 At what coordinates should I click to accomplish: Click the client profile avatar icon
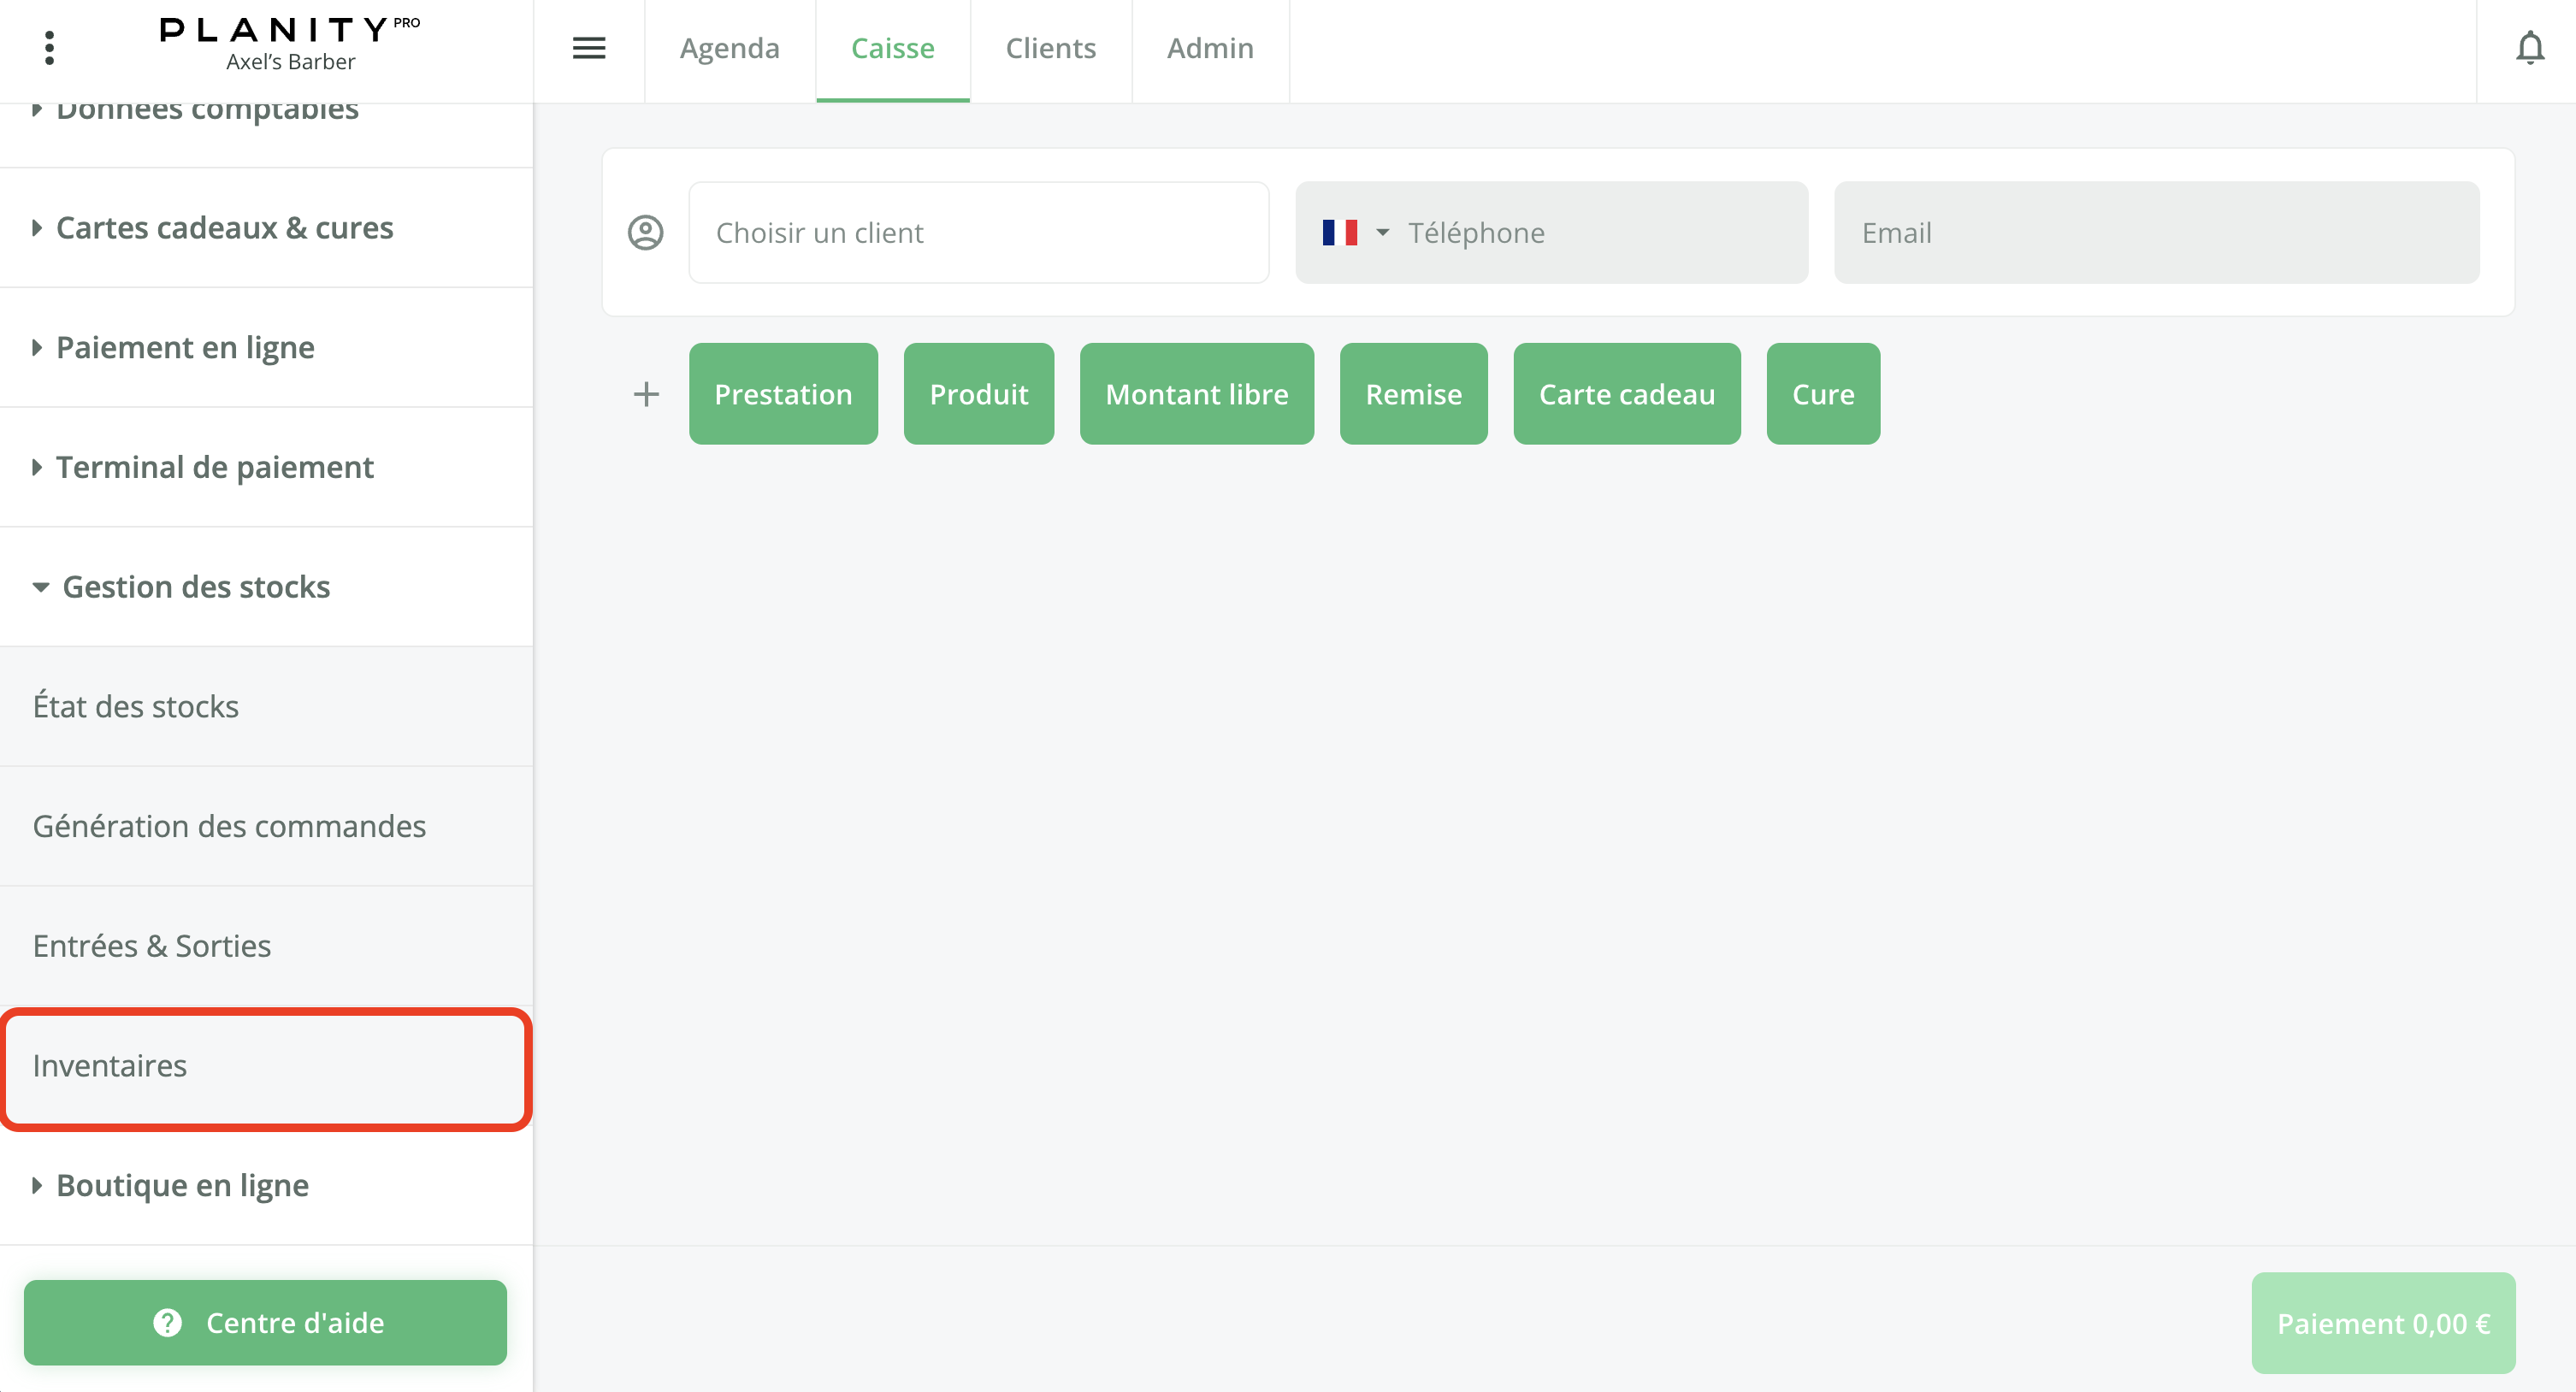(645, 233)
